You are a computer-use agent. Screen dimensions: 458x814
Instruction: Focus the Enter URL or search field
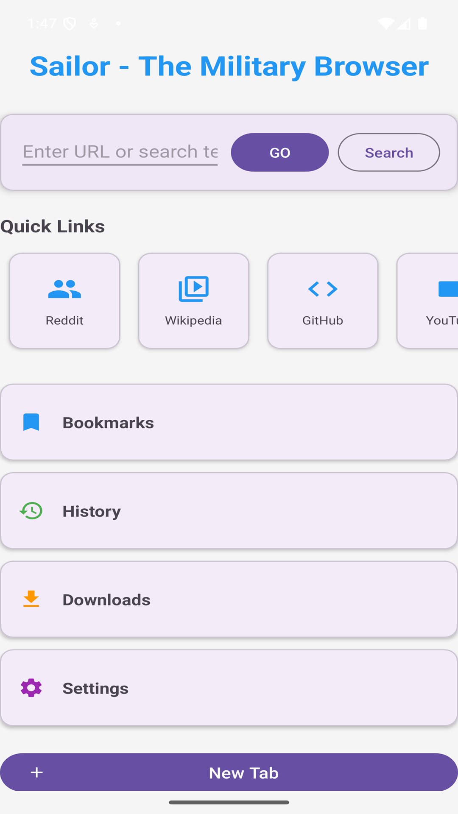120,152
